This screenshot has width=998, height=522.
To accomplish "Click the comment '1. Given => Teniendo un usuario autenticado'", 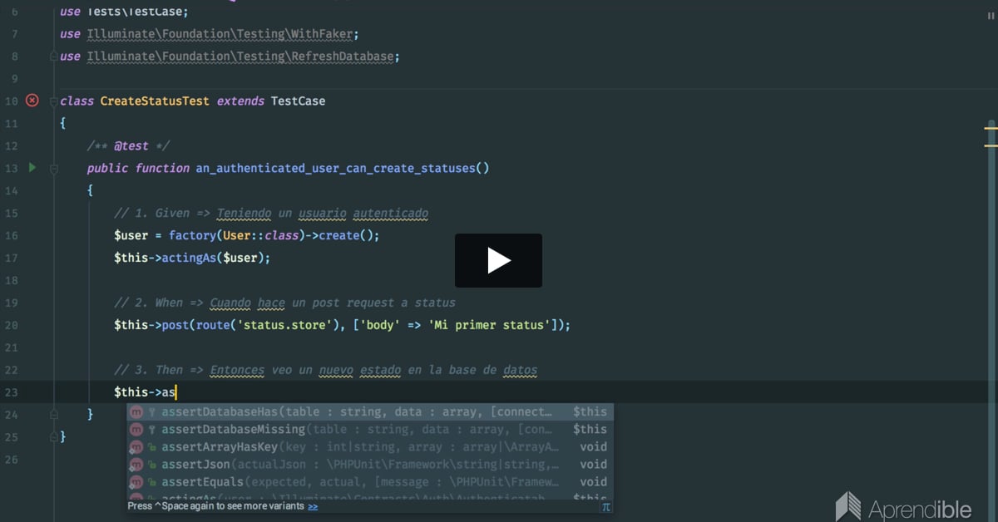I will click(x=271, y=213).
